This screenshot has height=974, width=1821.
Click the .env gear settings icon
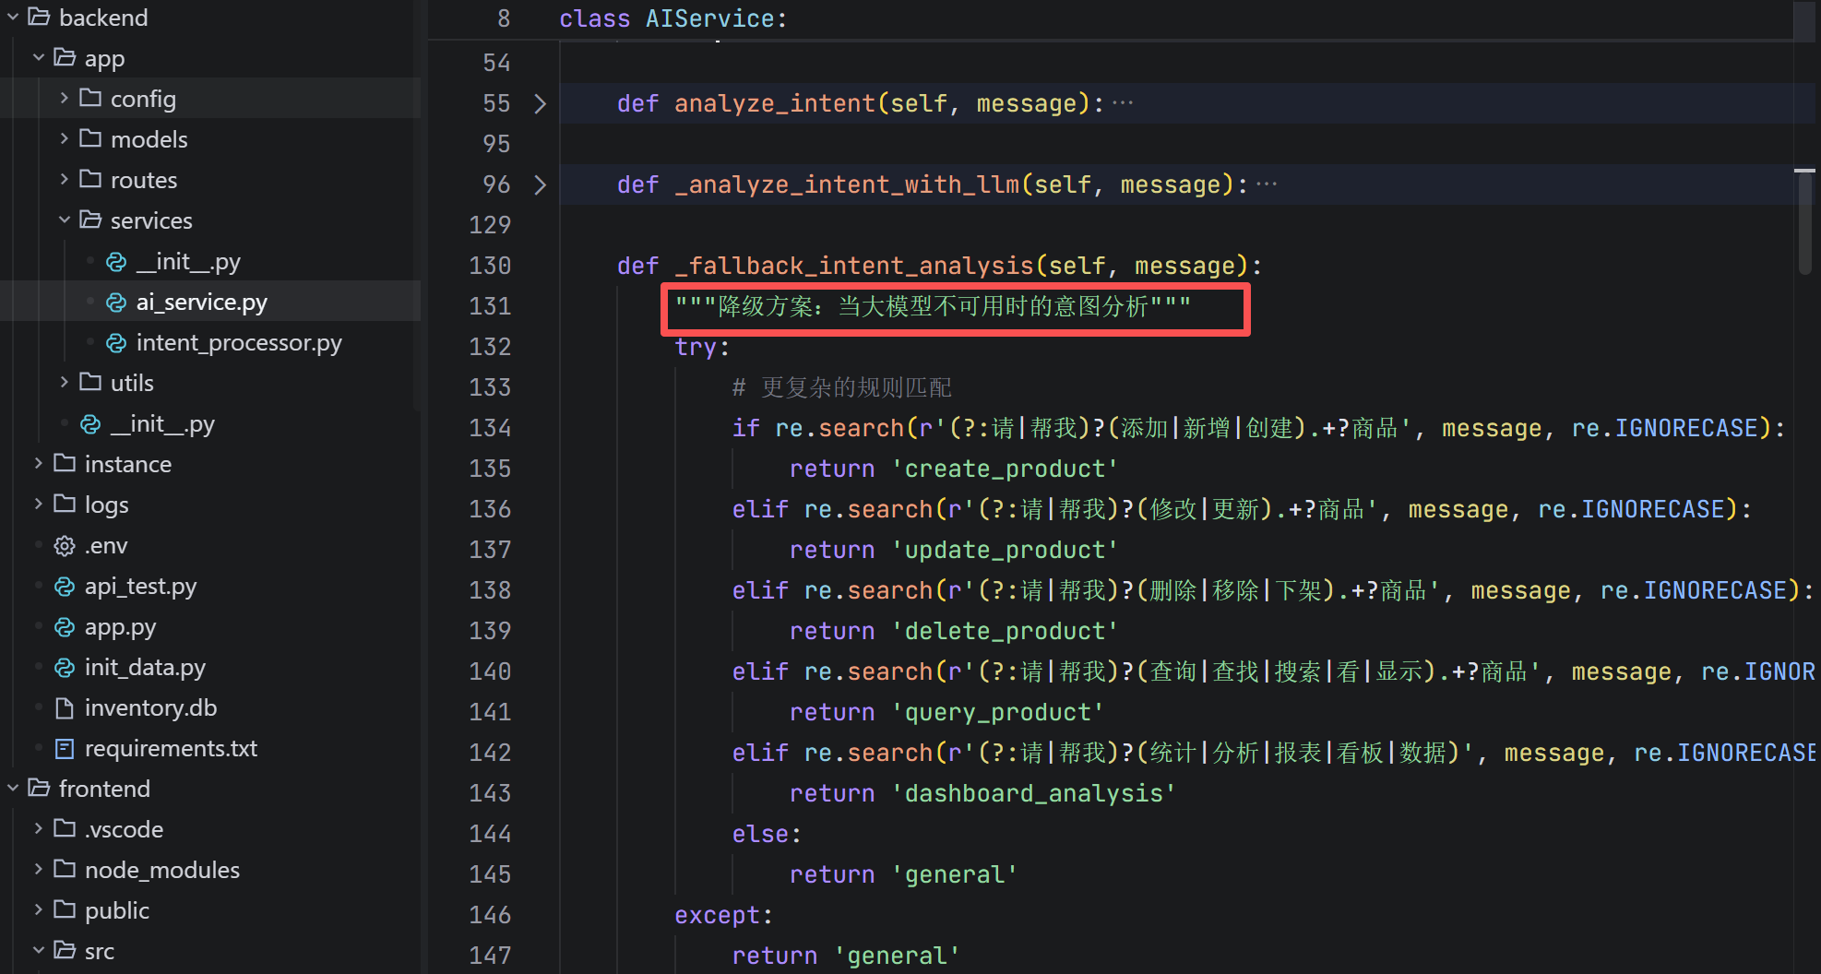[x=65, y=546]
